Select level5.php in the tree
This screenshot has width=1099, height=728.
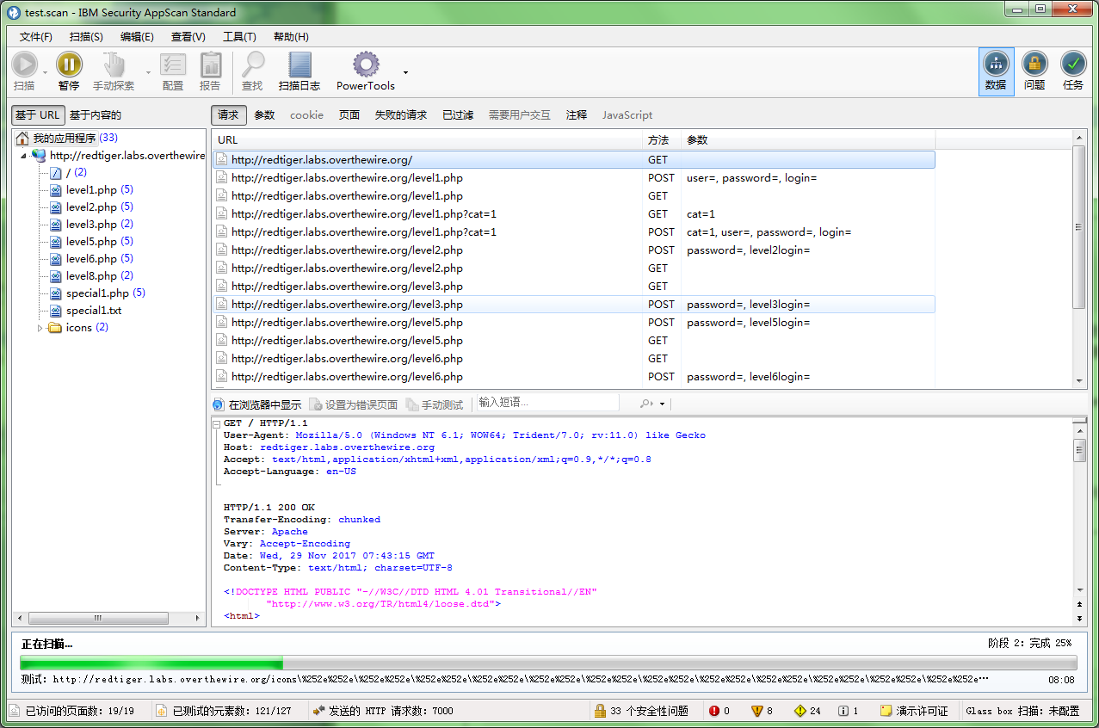click(x=91, y=242)
